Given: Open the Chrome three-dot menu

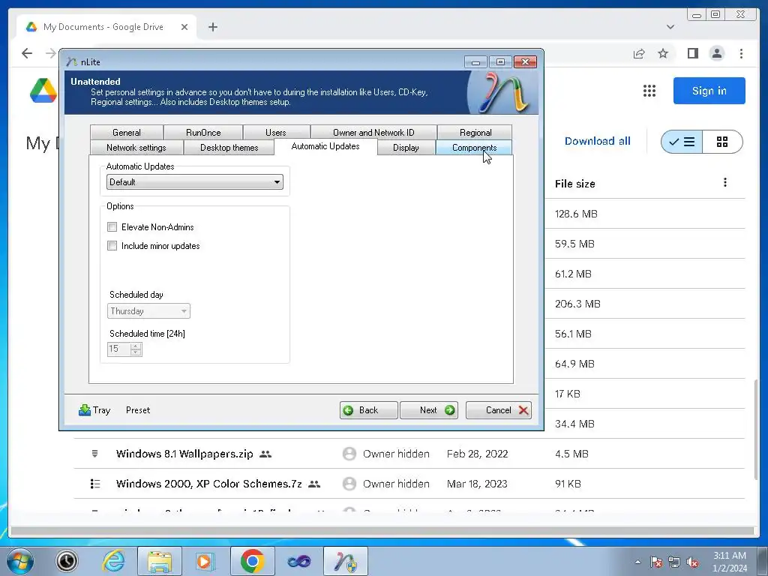Looking at the screenshot, I should tap(741, 53).
